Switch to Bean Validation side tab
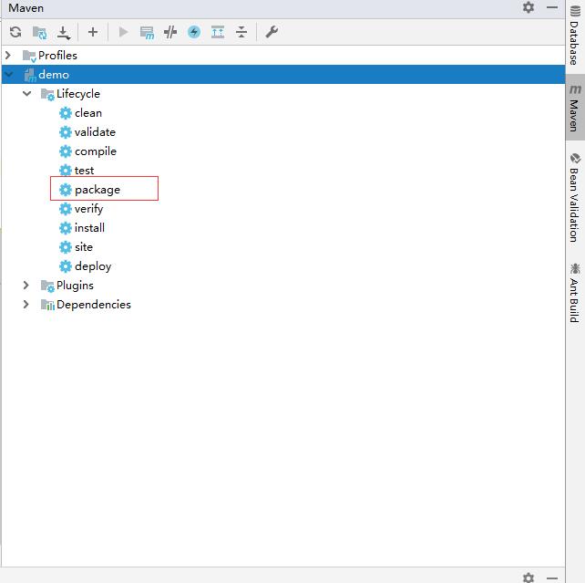585x583 pixels. 575,196
